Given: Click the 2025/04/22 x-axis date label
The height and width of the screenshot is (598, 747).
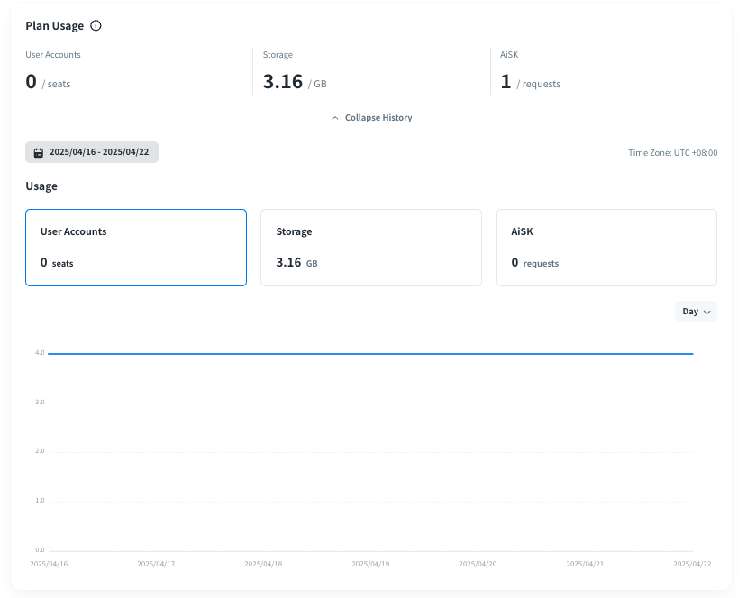Looking at the screenshot, I should (x=692, y=564).
